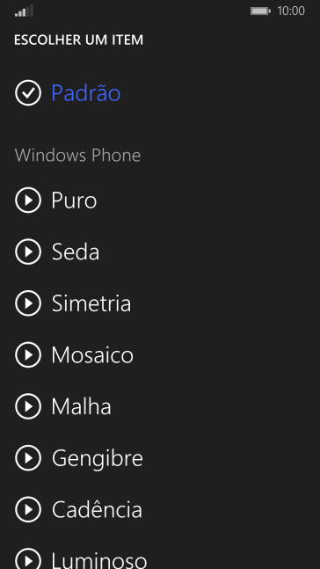This screenshot has height=569, width=320.
Task: Tap the battery indicator in status bar
Action: tap(260, 11)
